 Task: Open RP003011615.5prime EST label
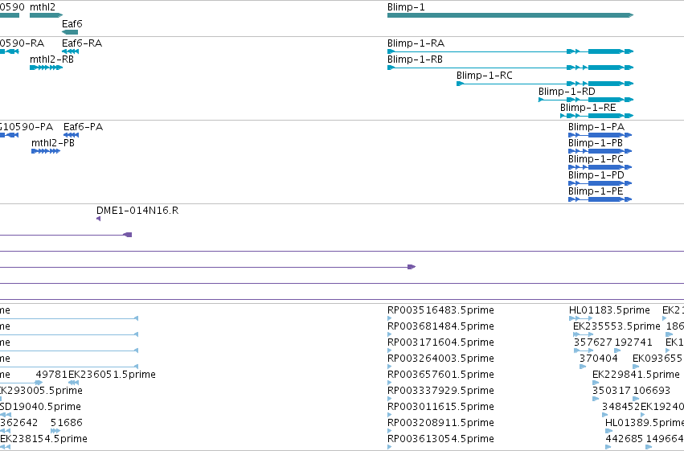(440, 407)
